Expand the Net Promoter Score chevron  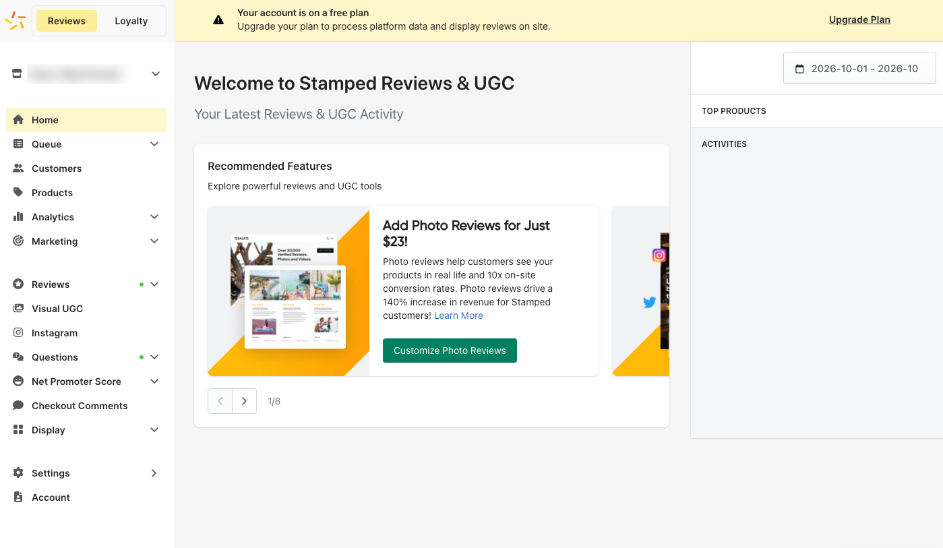click(x=154, y=382)
